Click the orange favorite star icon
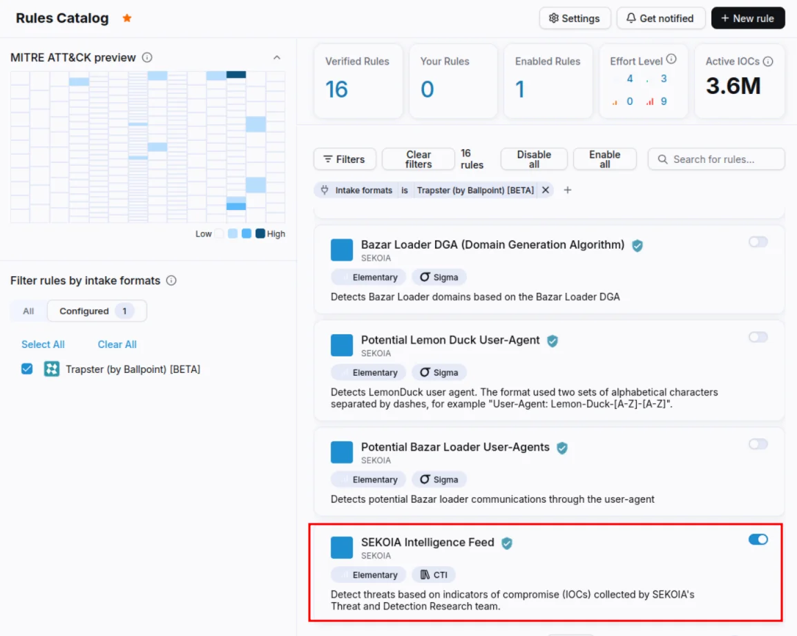Screen dimensions: 797x636 pos(127,19)
